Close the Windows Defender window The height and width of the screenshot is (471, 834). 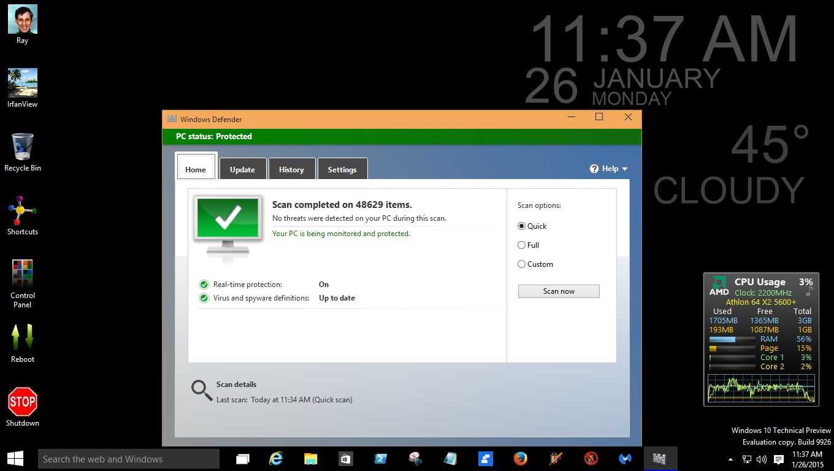[x=628, y=117]
